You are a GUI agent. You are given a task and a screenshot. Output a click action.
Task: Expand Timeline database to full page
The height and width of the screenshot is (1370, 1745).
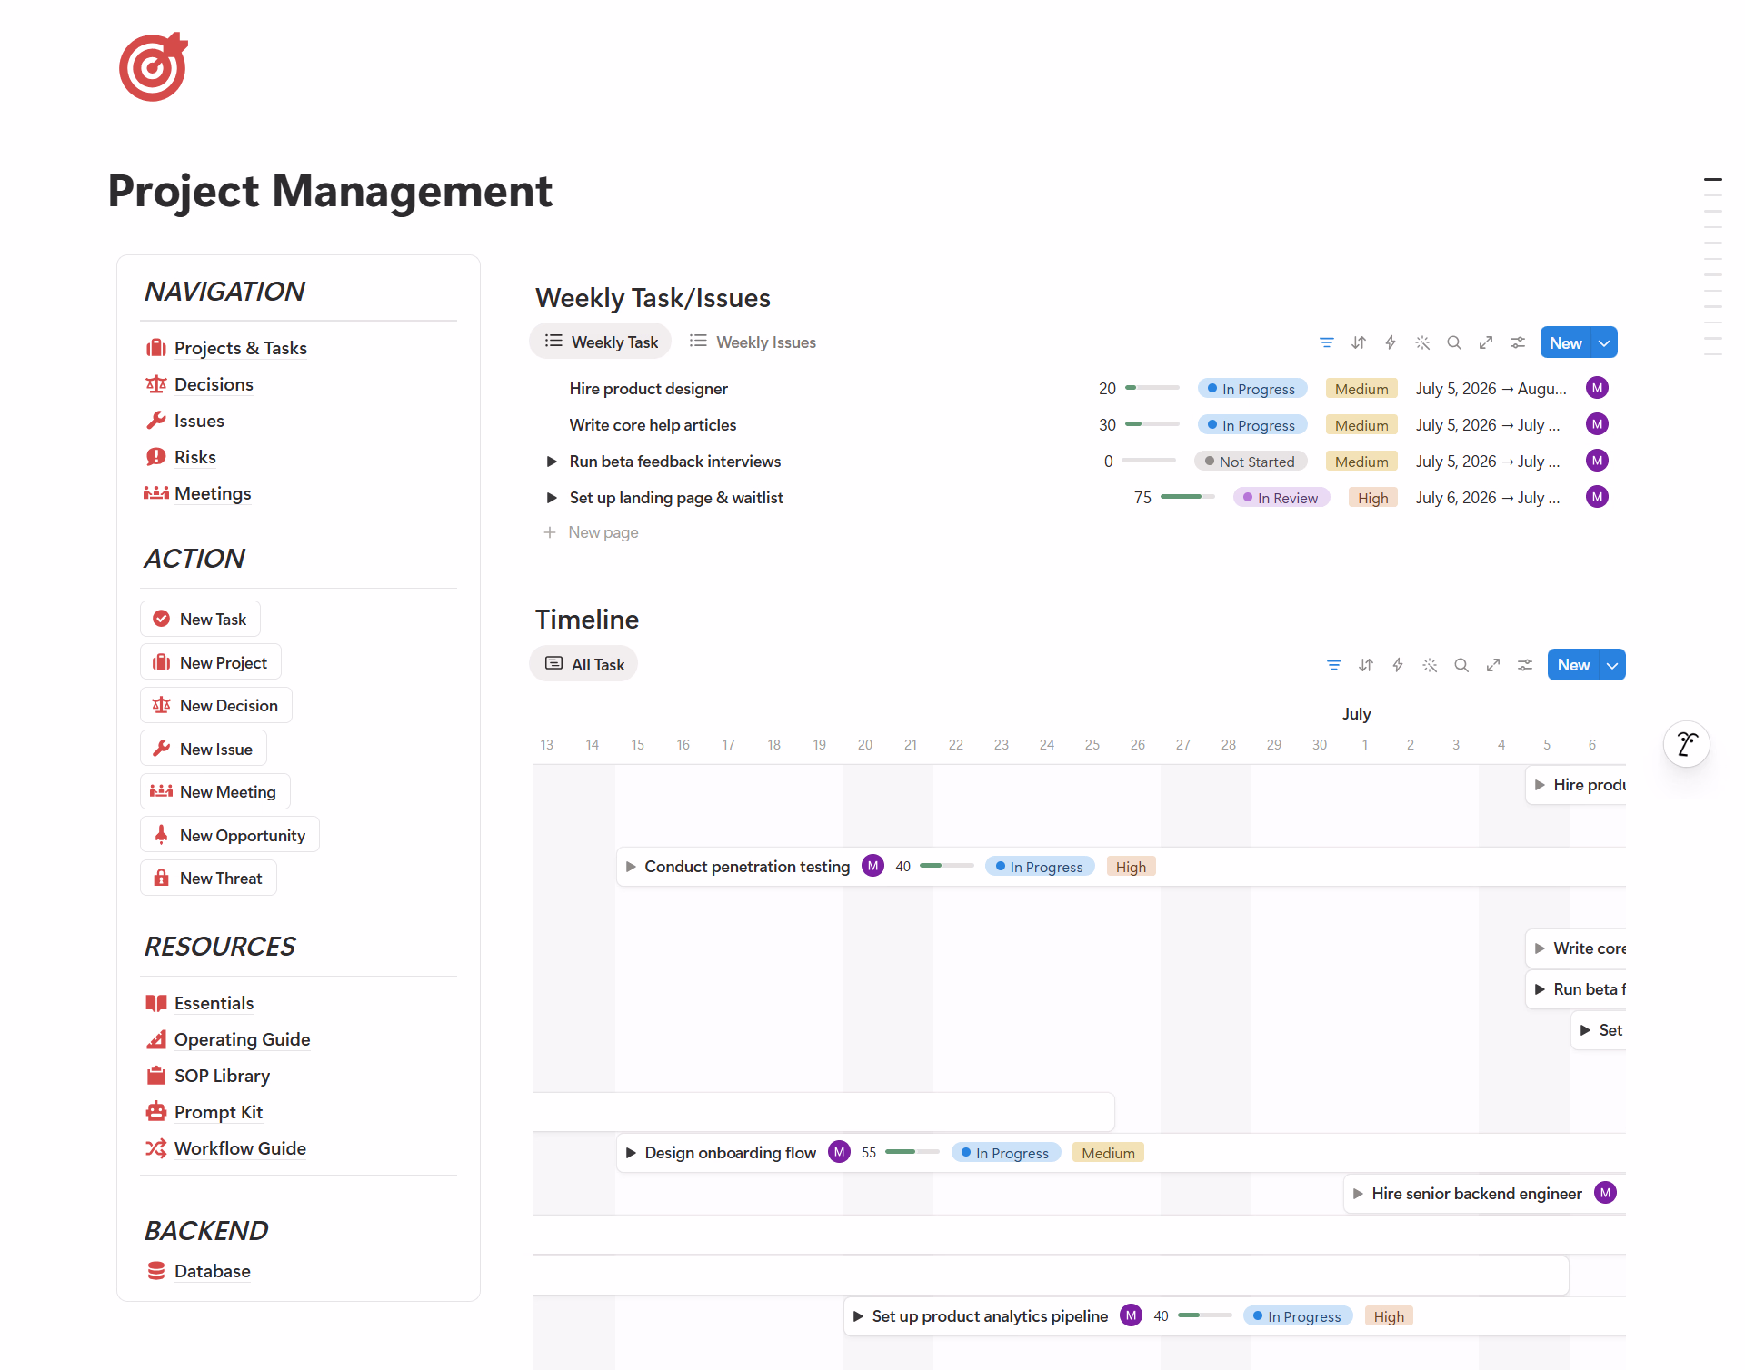tap(1493, 665)
